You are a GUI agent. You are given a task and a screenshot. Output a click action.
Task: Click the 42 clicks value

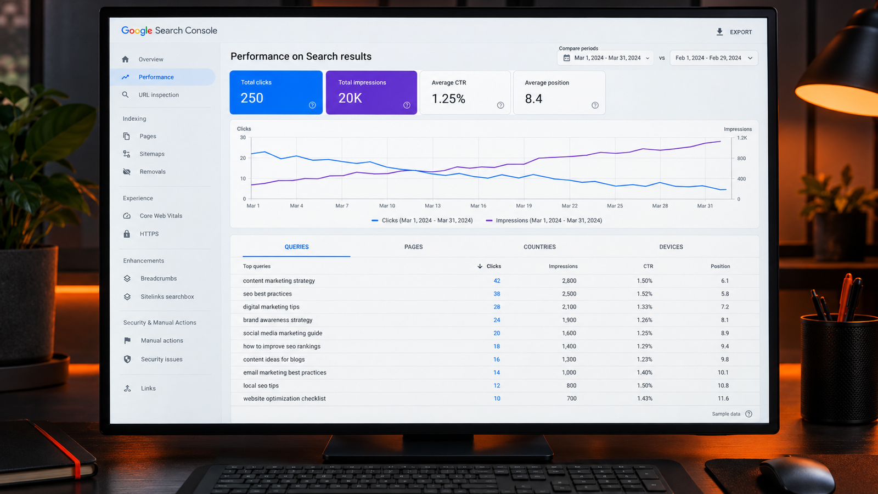click(497, 280)
